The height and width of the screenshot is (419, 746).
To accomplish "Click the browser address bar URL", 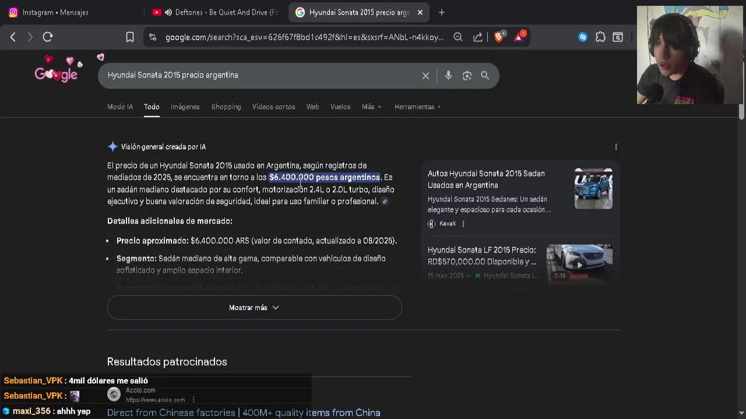I will (x=304, y=37).
